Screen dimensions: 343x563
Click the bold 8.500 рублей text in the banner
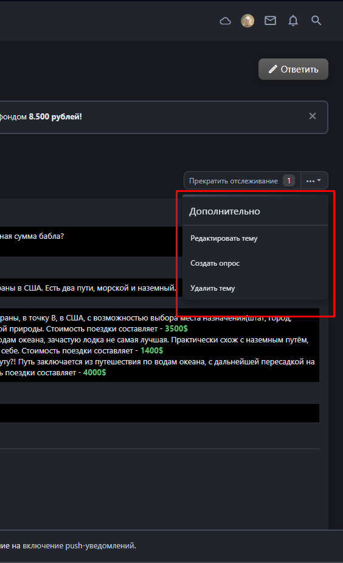click(x=55, y=117)
